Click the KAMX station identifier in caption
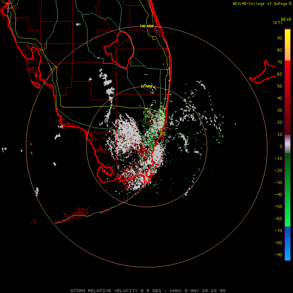The width and height of the screenshot is (293, 293). [x=176, y=291]
